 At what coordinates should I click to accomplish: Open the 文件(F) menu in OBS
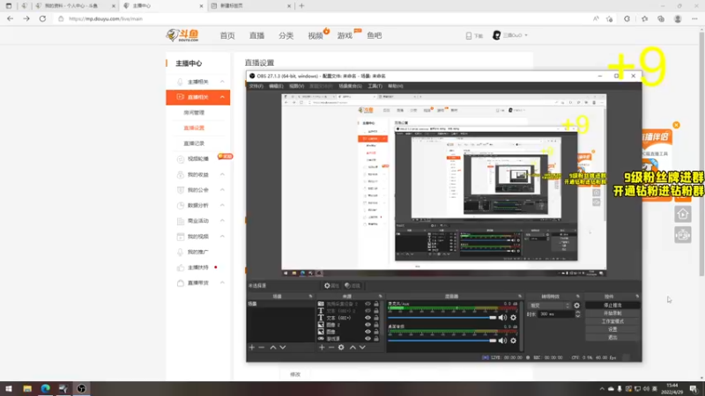click(256, 85)
